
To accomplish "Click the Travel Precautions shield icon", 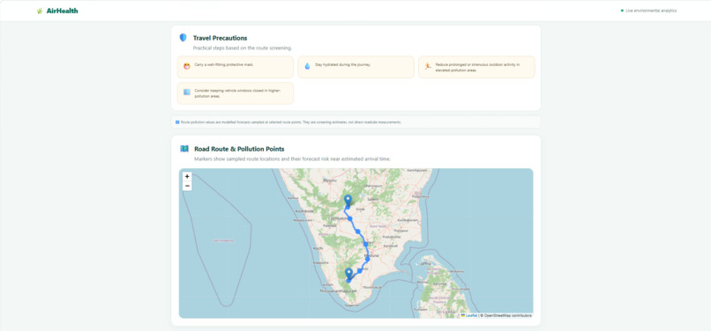I will pos(183,38).
